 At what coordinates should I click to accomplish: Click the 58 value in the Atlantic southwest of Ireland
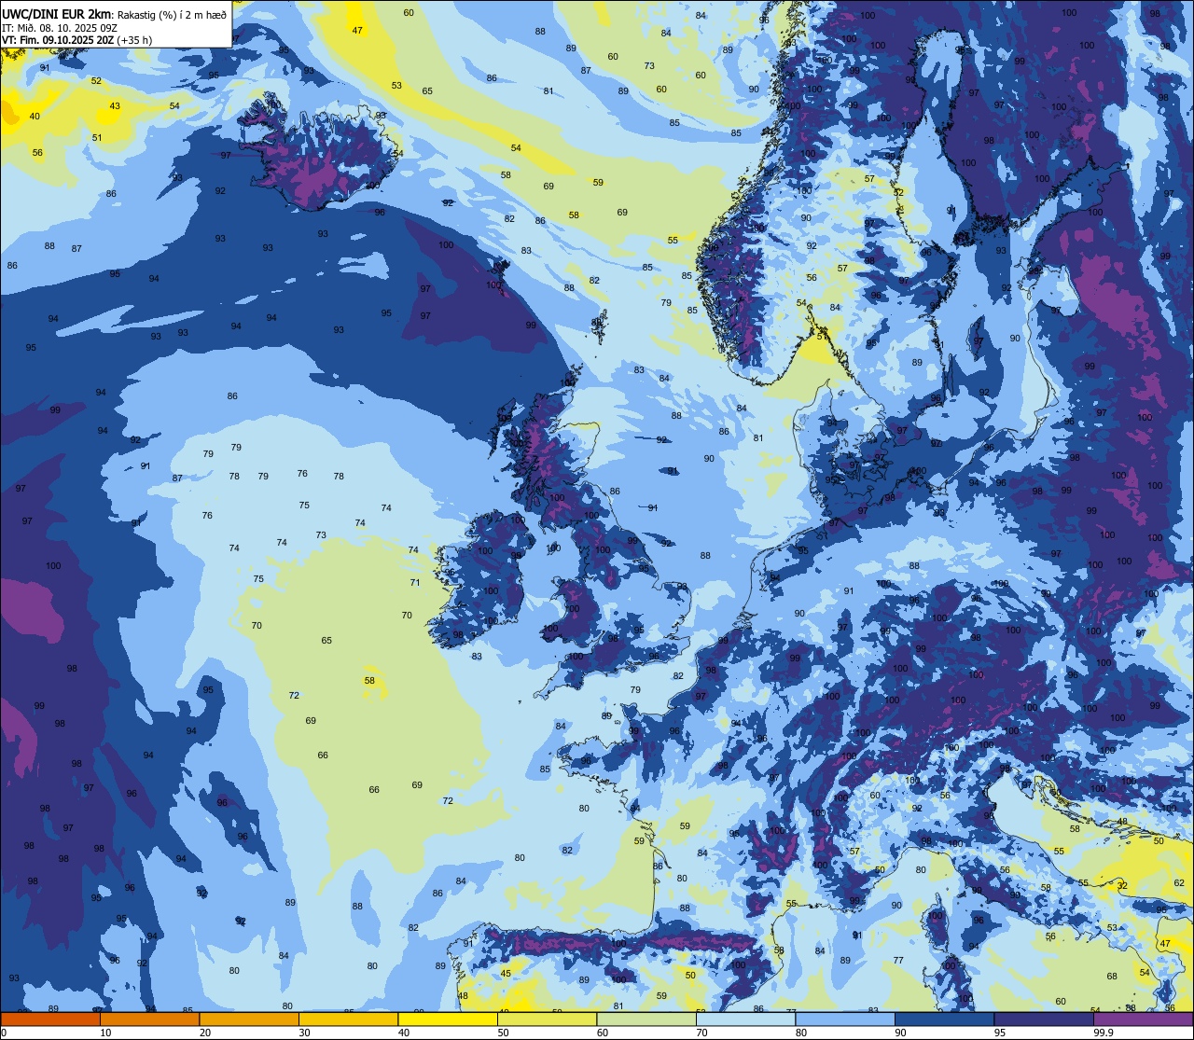coord(369,681)
